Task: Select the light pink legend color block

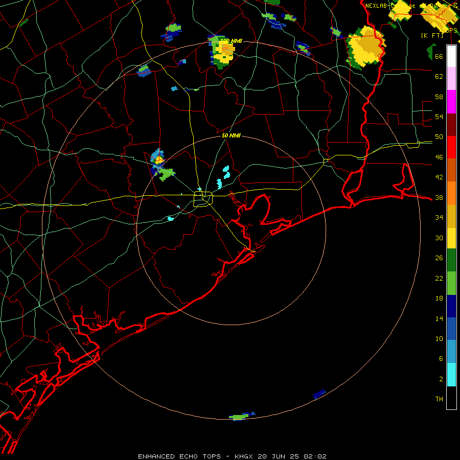Action: click(x=451, y=79)
